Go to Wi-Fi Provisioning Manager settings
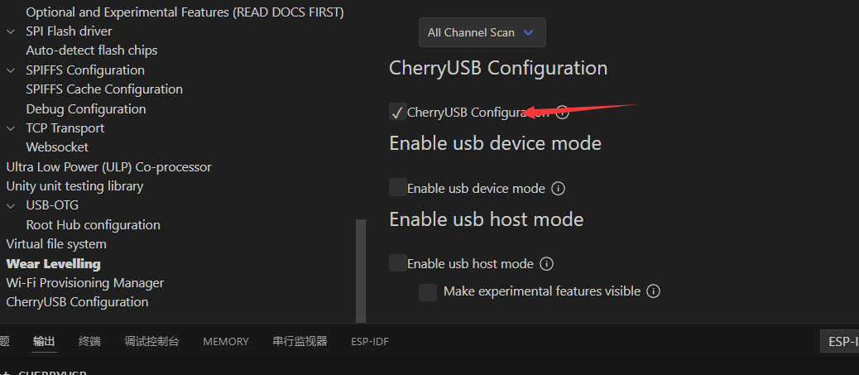 [x=84, y=283]
